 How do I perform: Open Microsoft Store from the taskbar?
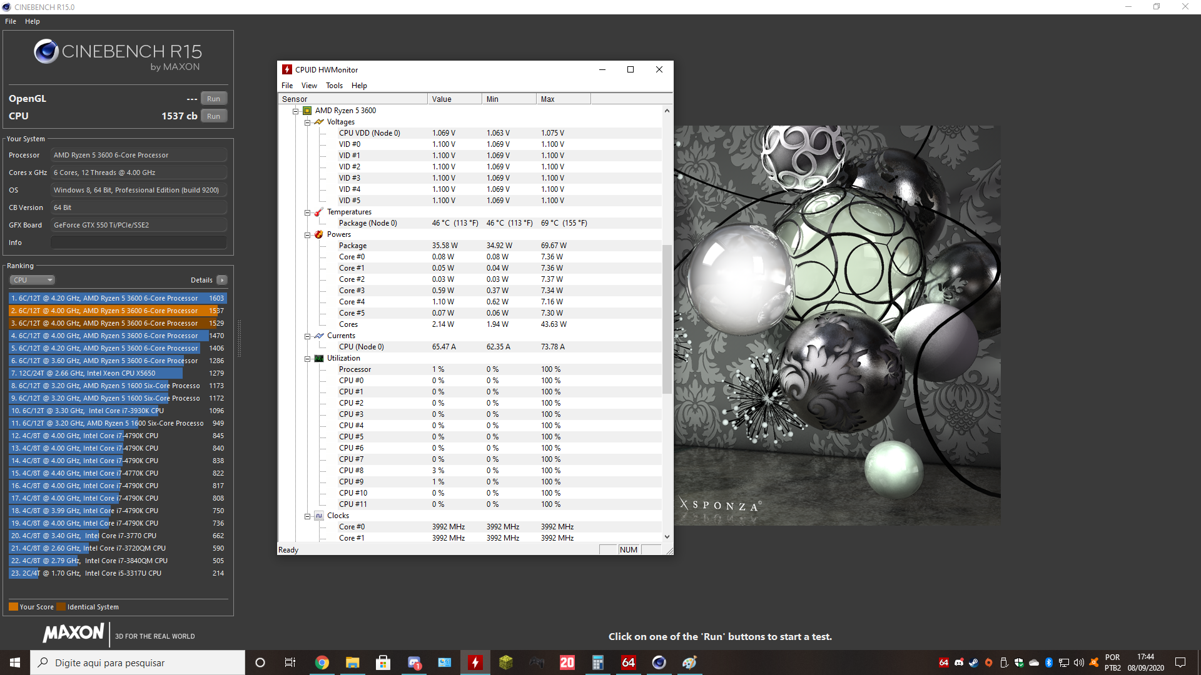(x=383, y=662)
